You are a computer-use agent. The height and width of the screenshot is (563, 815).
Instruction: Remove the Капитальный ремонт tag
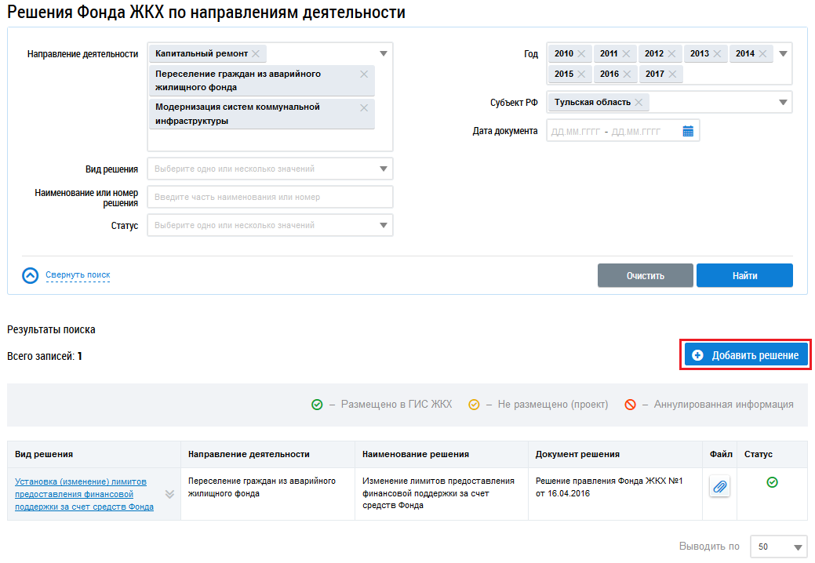click(x=256, y=54)
